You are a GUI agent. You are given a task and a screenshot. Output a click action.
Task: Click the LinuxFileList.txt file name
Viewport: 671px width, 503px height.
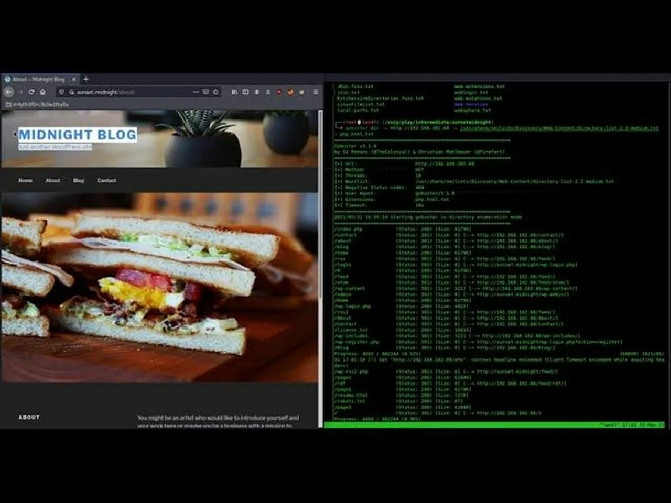click(x=361, y=104)
